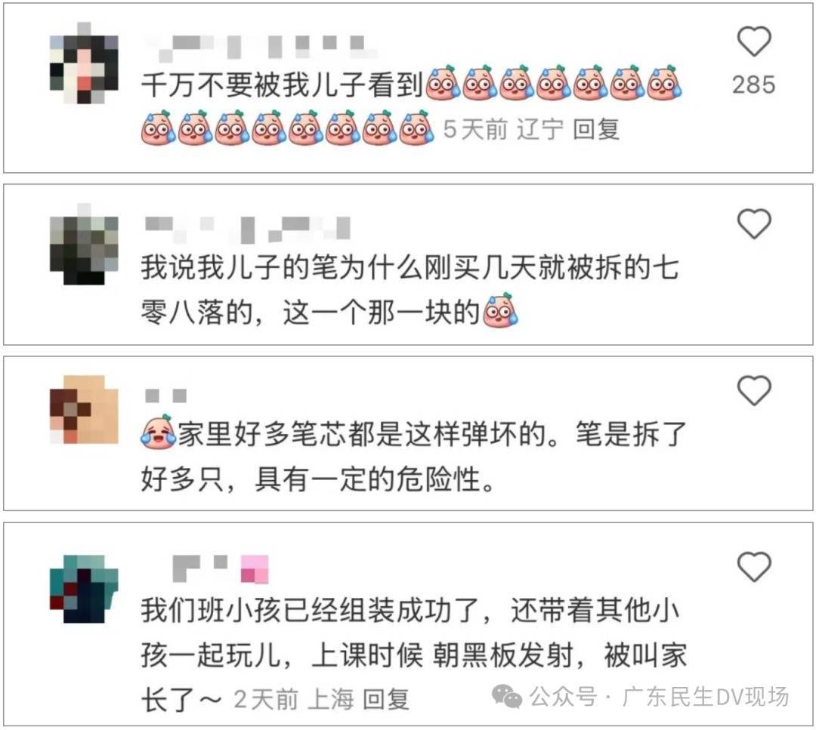Open second commenter's blurred username
Screen dimensions: 816x730
[x=247, y=229]
